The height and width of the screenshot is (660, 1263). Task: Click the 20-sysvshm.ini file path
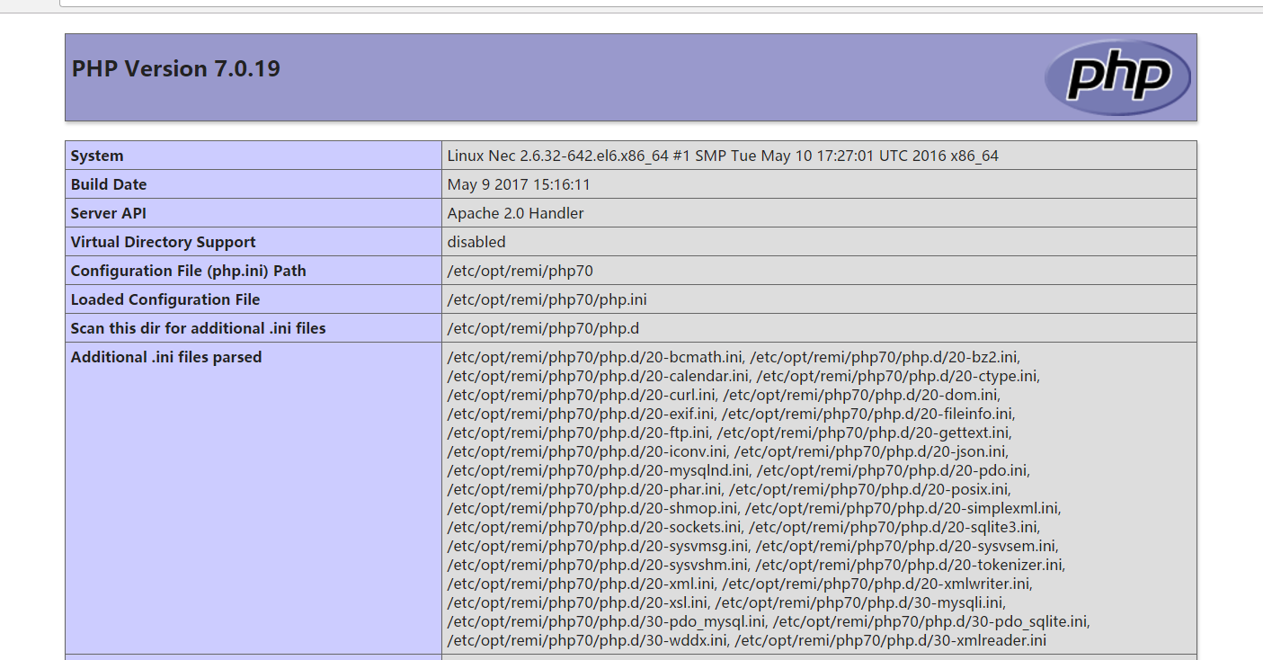click(x=598, y=565)
